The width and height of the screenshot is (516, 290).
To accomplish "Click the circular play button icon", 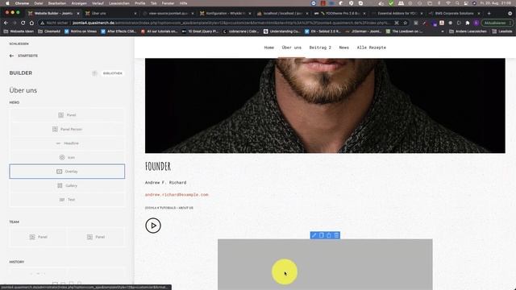I will (x=153, y=226).
